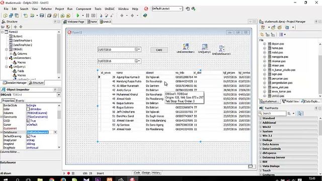Switch to Model View tab
322x181 pixels.
click(290, 102)
